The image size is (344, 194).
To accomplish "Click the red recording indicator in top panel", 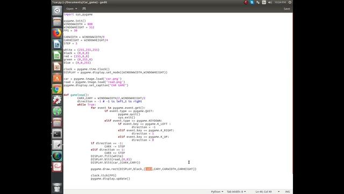I will coord(246,2).
